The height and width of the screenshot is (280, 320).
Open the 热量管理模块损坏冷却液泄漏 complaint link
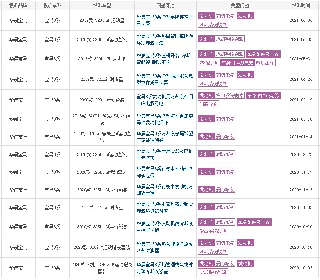(165, 39)
